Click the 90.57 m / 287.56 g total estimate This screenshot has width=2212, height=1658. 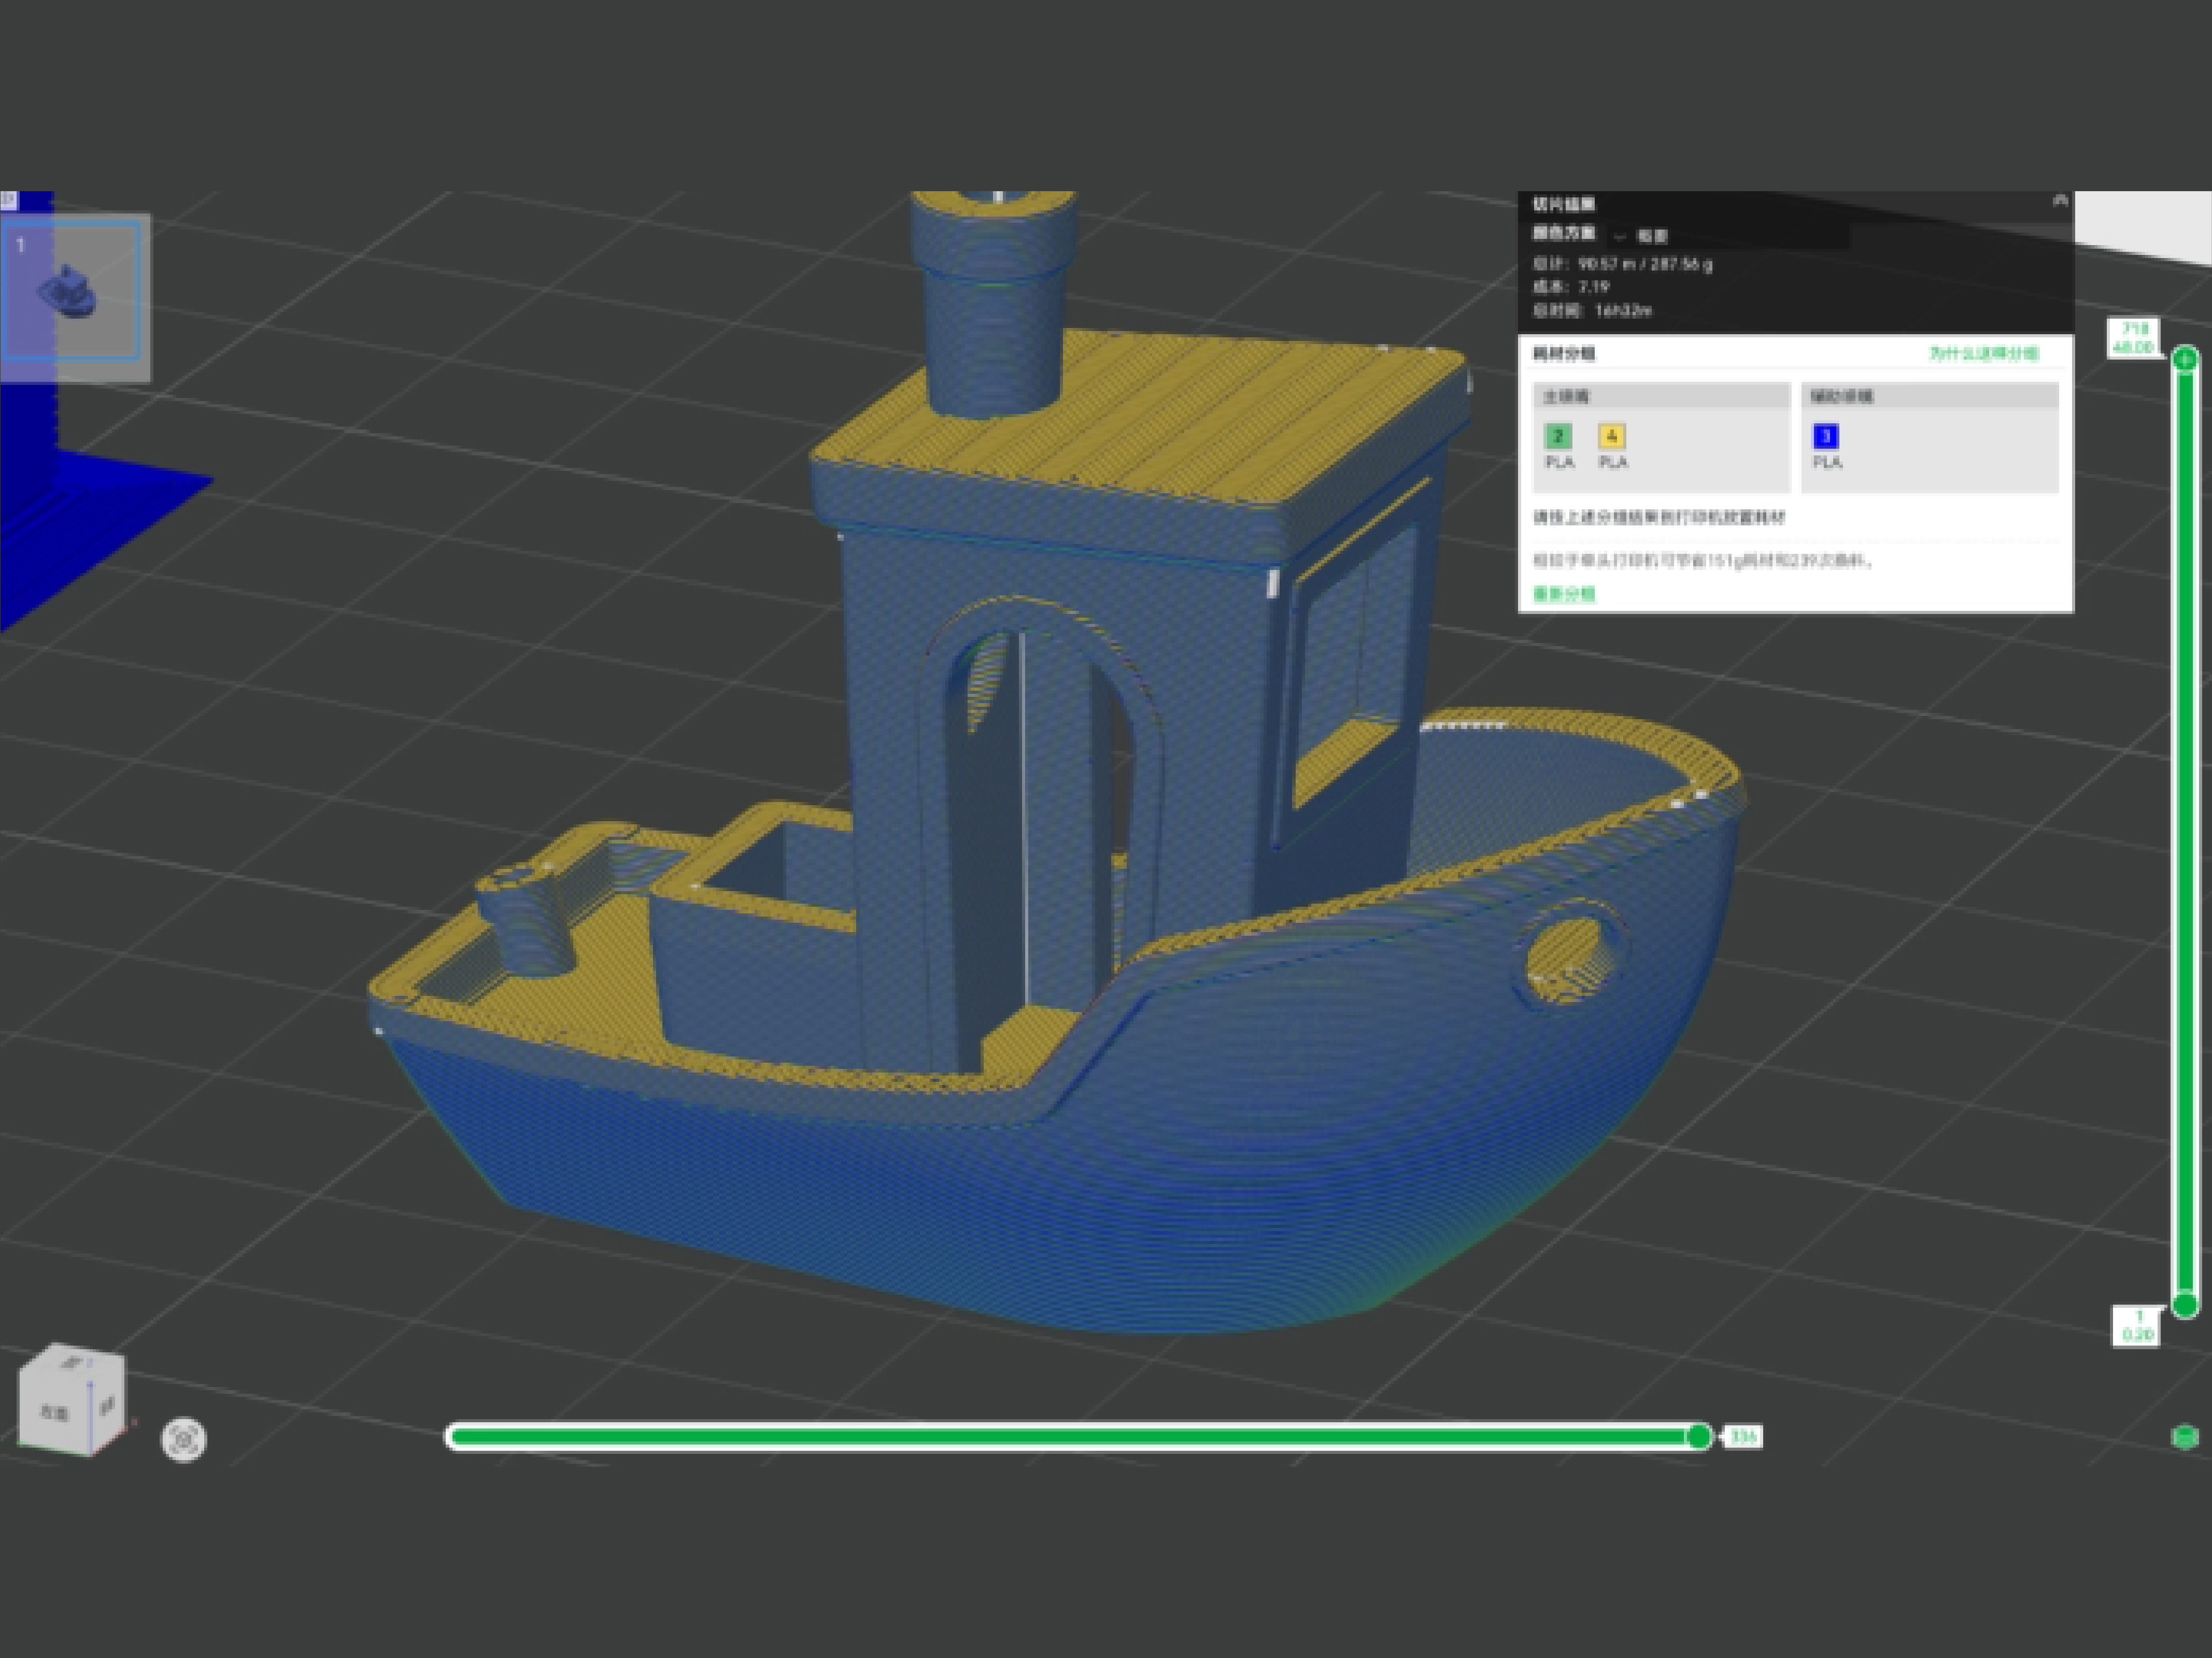(1645, 264)
